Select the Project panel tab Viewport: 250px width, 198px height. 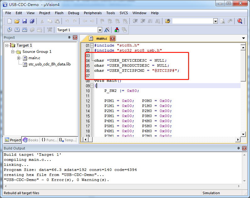pos(13,140)
